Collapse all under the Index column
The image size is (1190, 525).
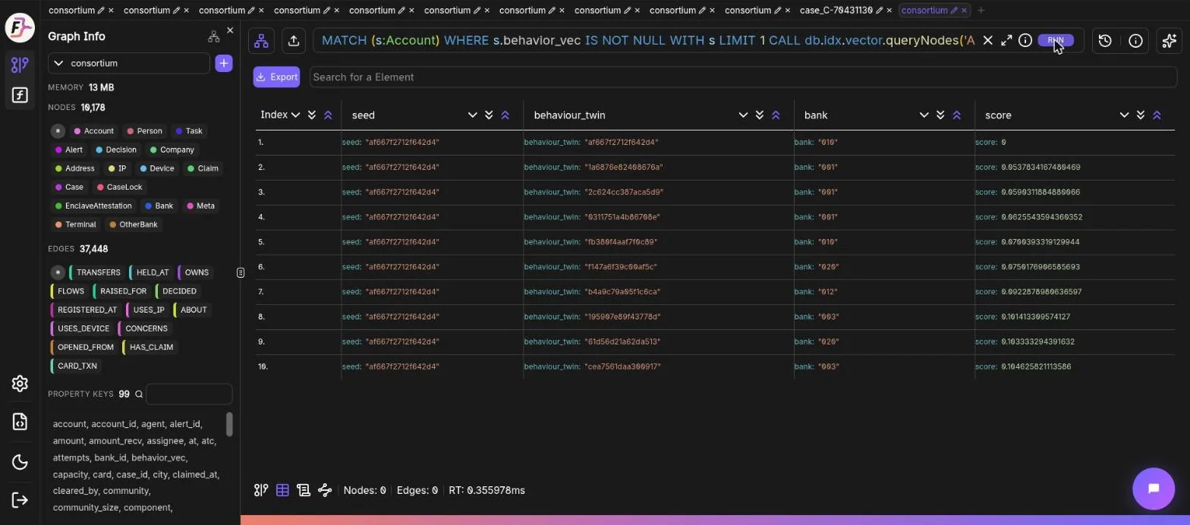pos(328,115)
